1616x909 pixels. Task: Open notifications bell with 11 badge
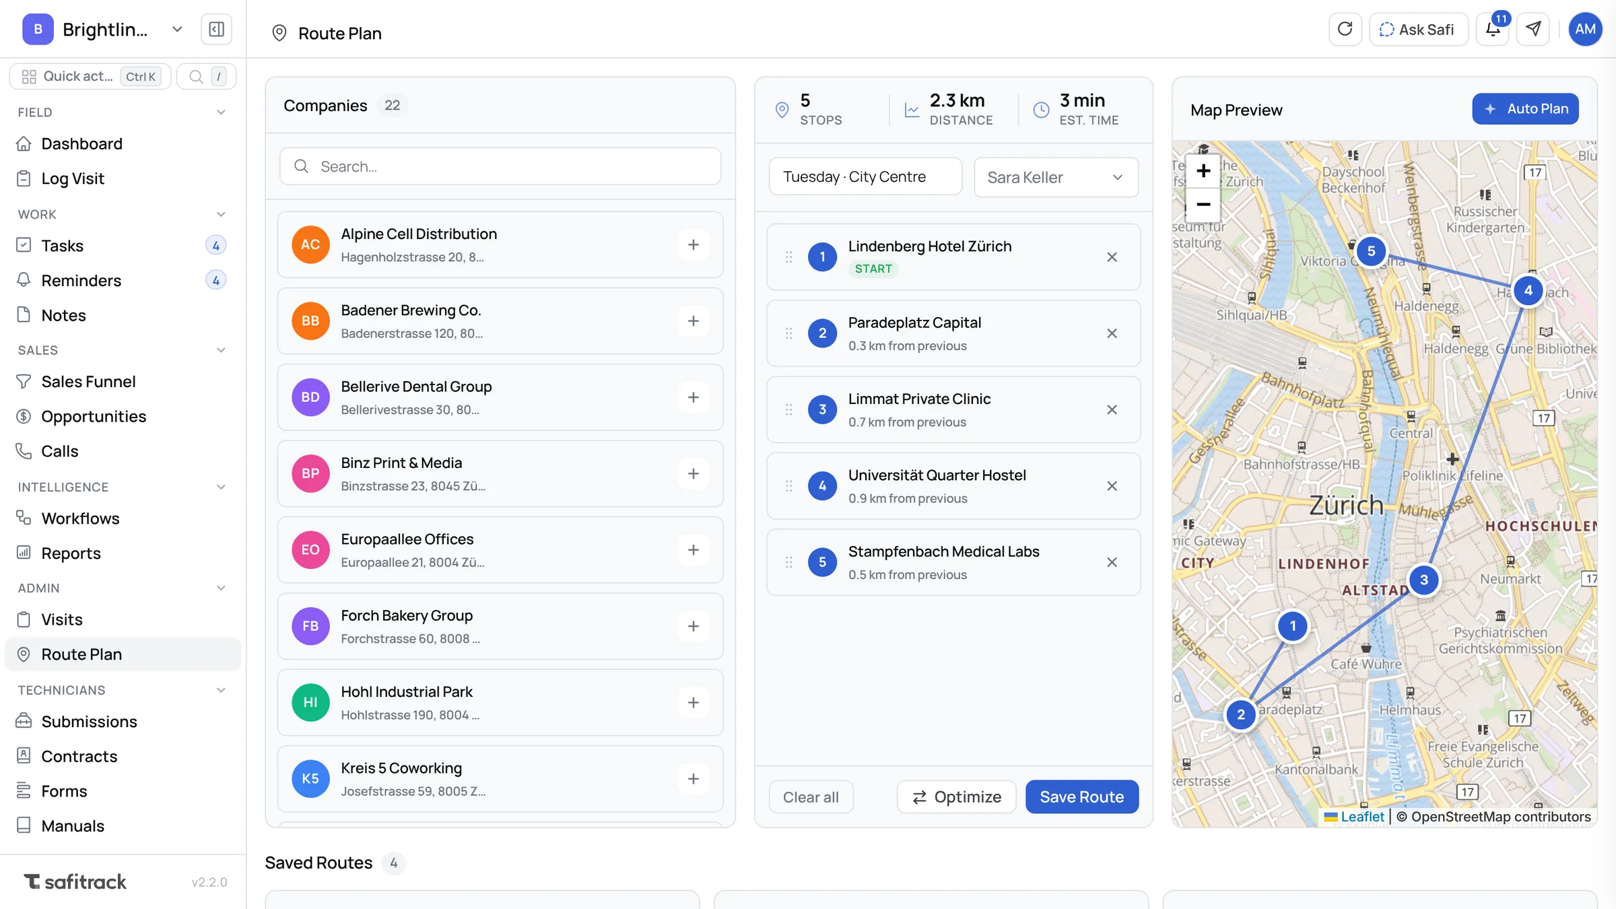(x=1492, y=30)
